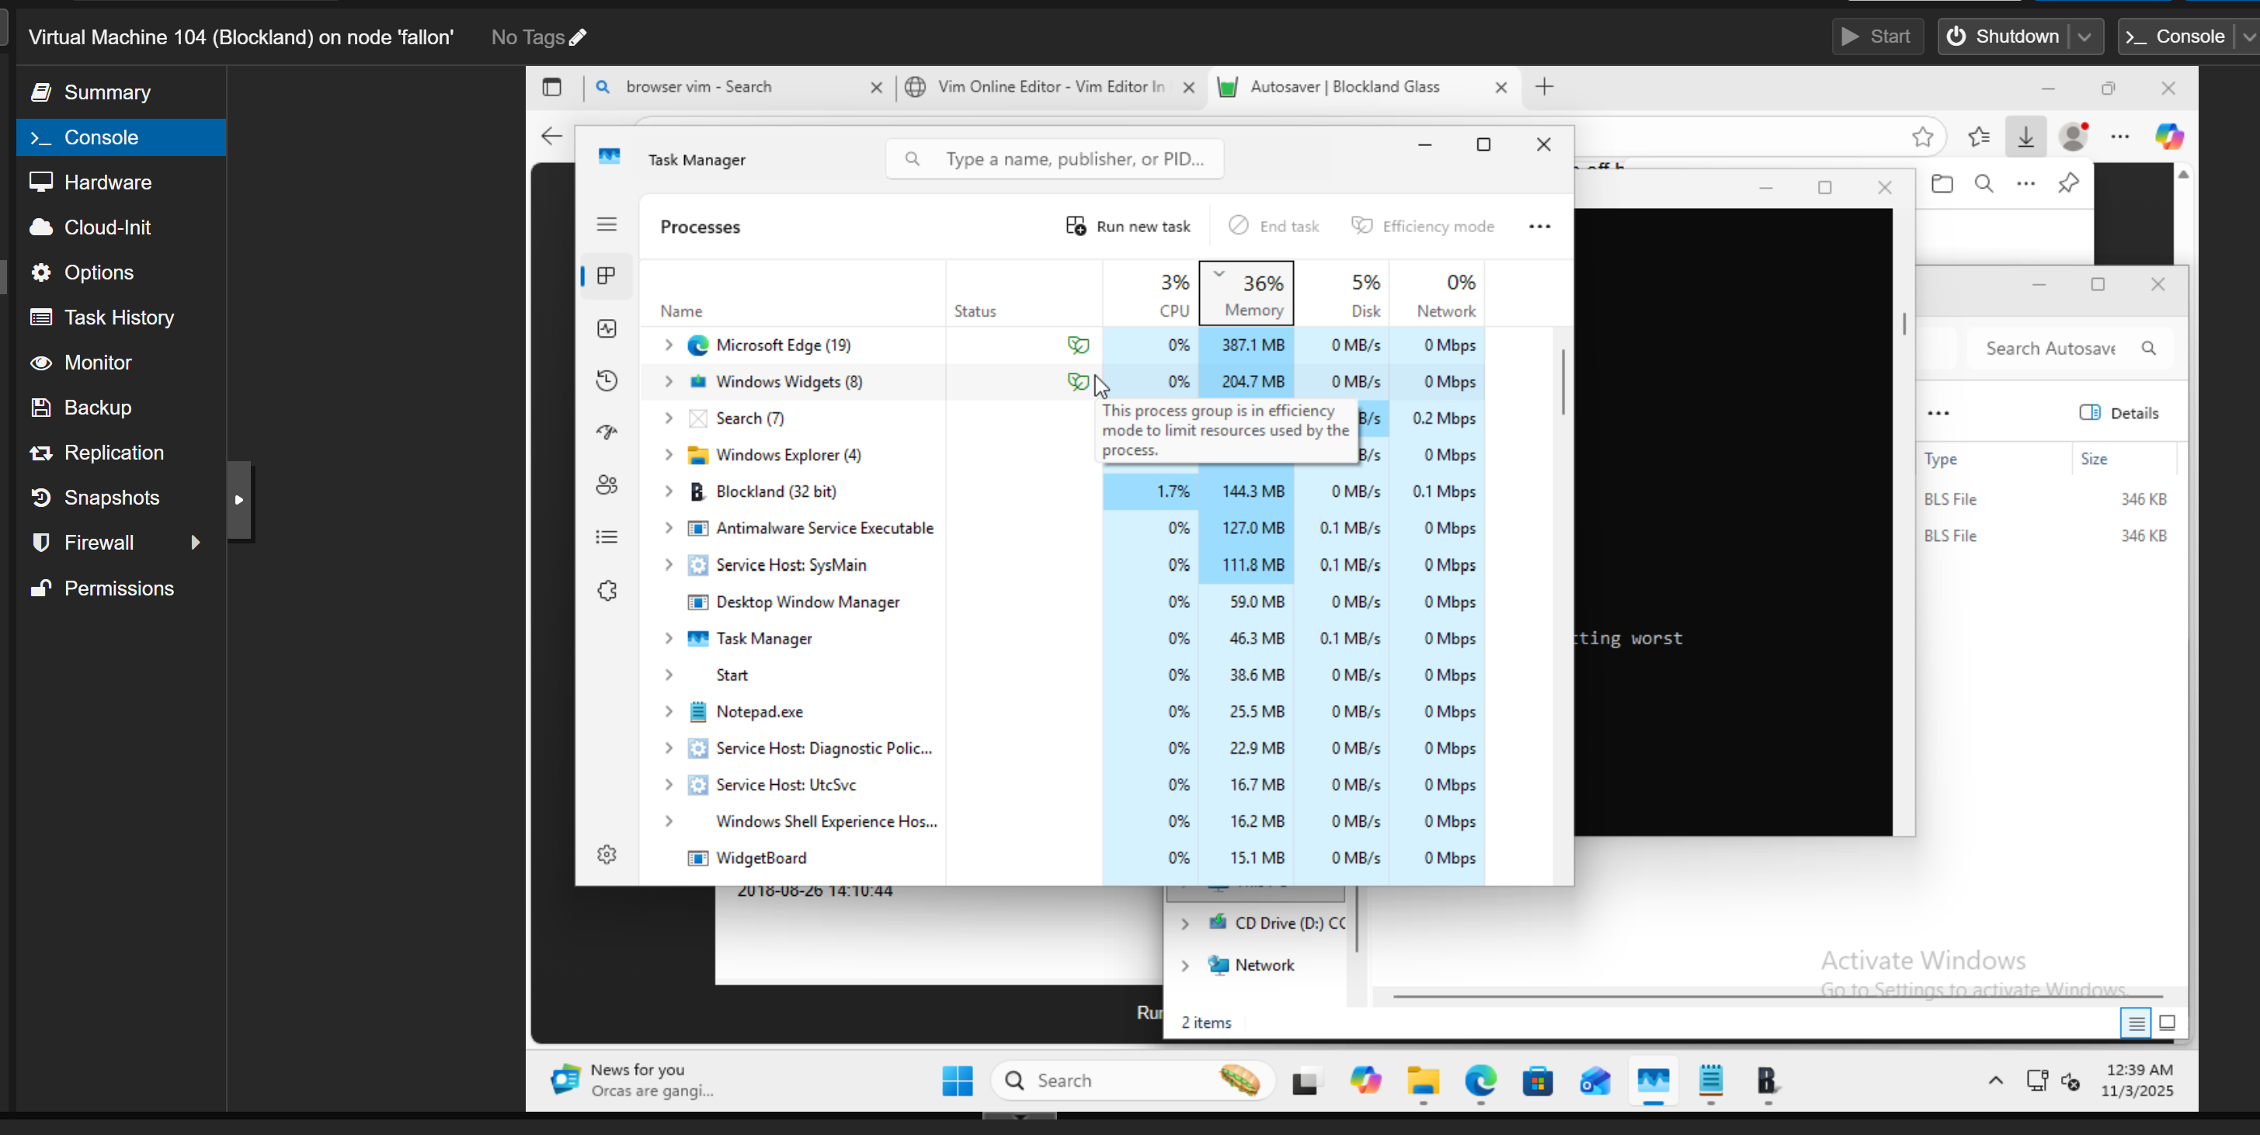Click Run new task button
Screen dimensions: 2260x1135
1128,226
